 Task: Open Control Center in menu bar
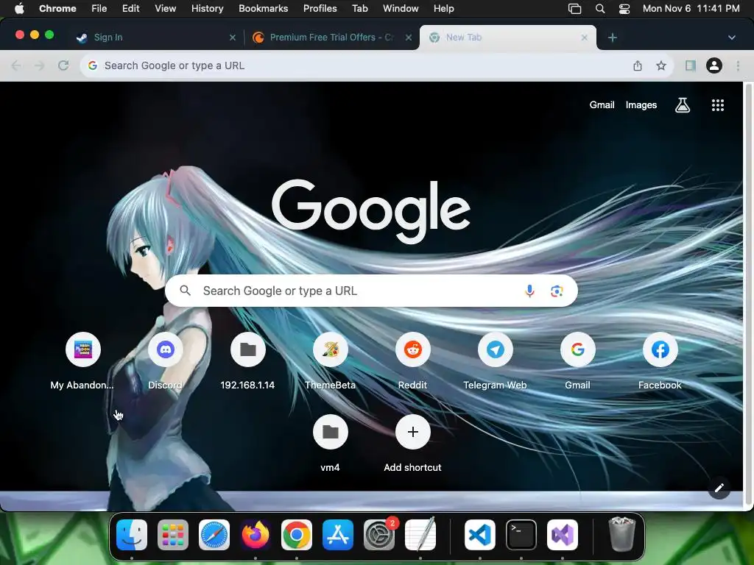click(x=624, y=9)
